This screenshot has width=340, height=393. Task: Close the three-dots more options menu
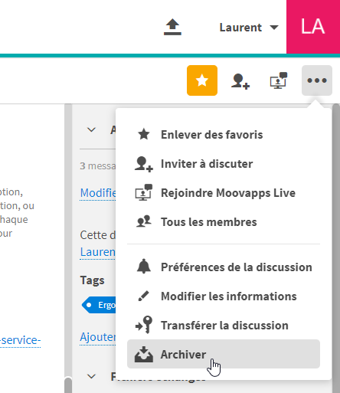click(317, 80)
